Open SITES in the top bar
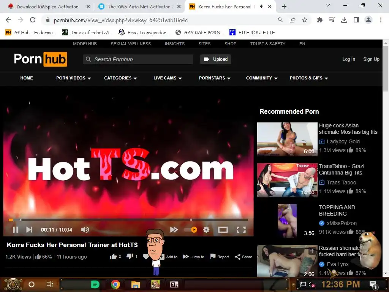 (204, 44)
